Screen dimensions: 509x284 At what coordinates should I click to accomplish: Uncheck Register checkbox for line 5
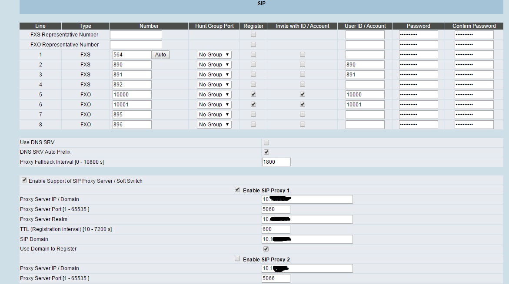point(253,94)
